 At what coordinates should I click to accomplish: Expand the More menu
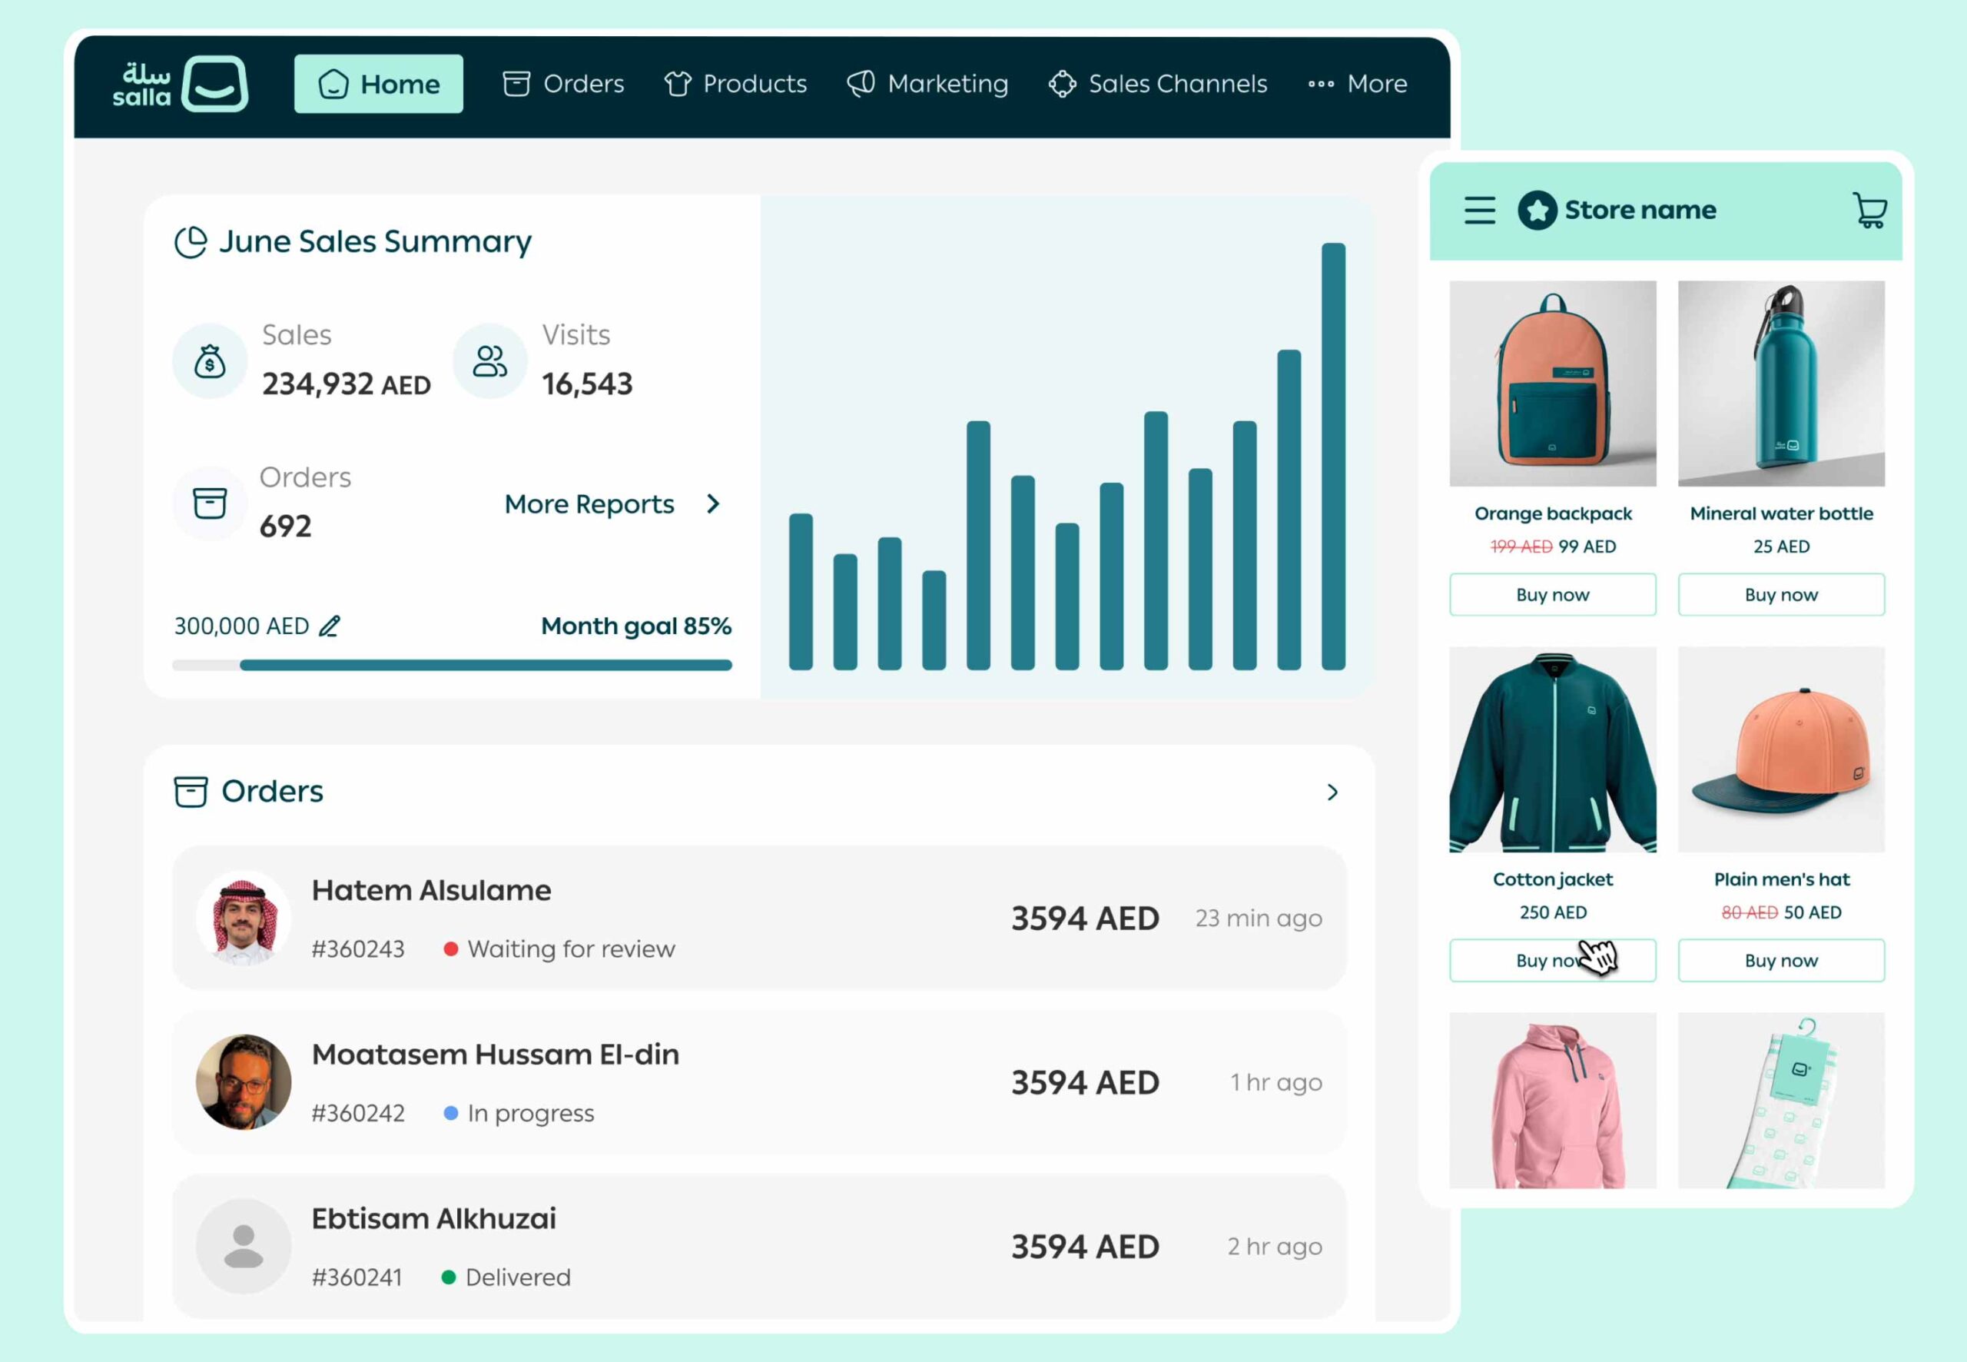pos(1357,84)
